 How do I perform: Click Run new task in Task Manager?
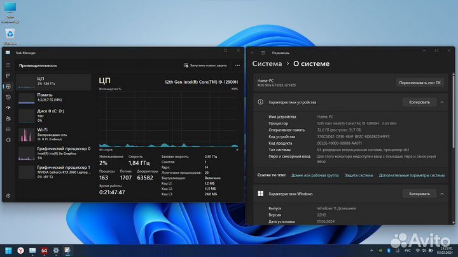205,65
